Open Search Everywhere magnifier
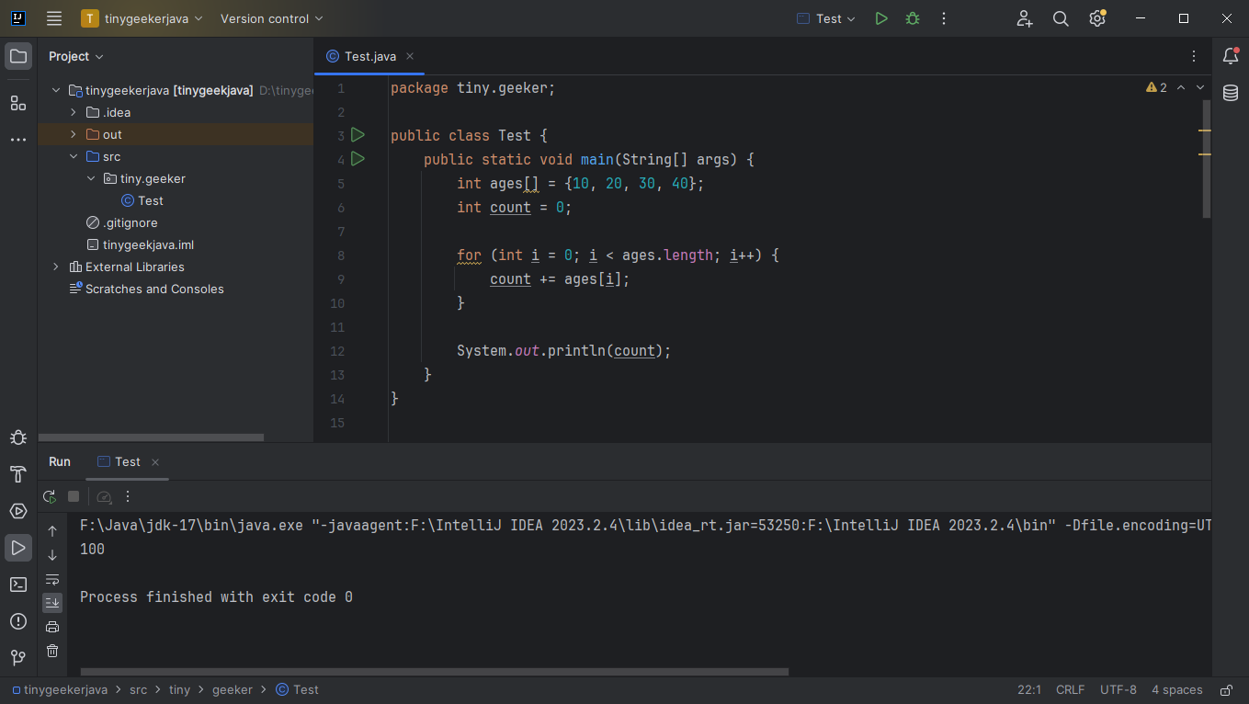The image size is (1249, 704). (x=1061, y=18)
